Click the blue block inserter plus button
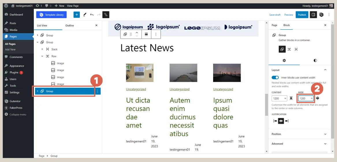 (77, 15)
